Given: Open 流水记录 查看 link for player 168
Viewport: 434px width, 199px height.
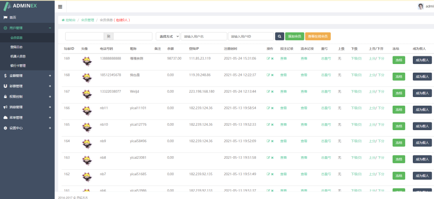Looking at the screenshot, I should point(304,75).
